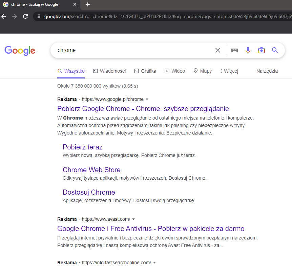Go back using browser back arrow
This screenshot has width=292, height=268.
4,16
